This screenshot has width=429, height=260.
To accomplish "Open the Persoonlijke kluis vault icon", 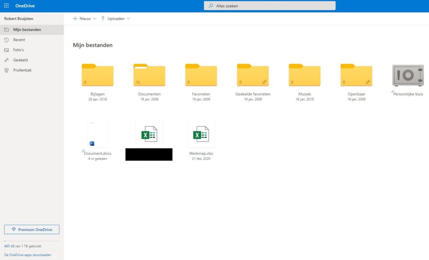I will (x=408, y=76).
